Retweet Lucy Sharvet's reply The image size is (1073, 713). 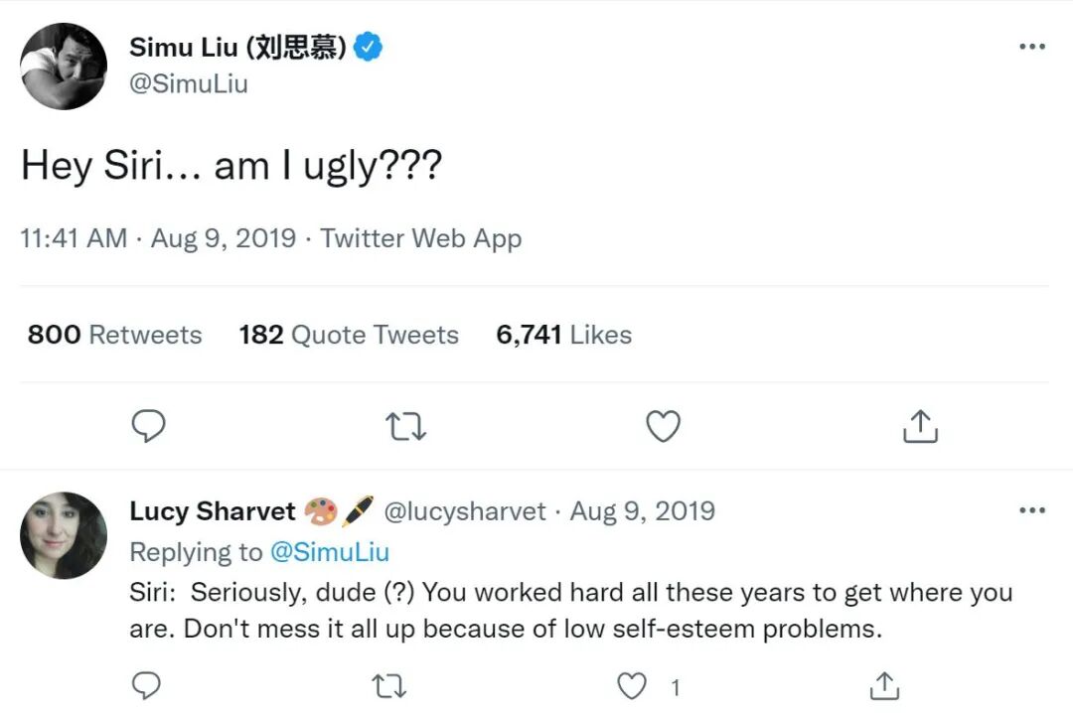click(389, 685)
